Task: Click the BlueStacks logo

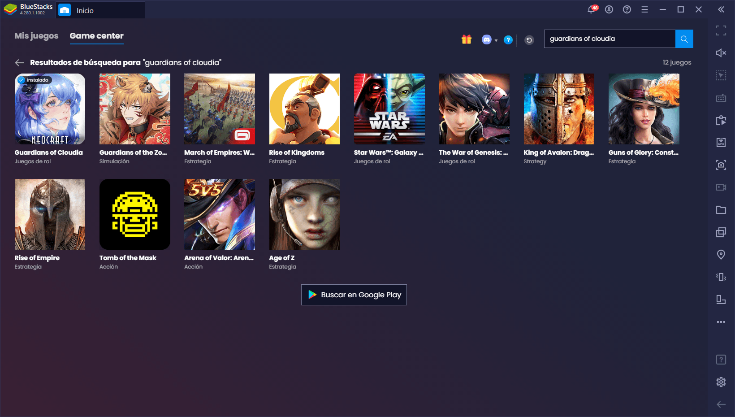Action: click(x=10, y=9)
